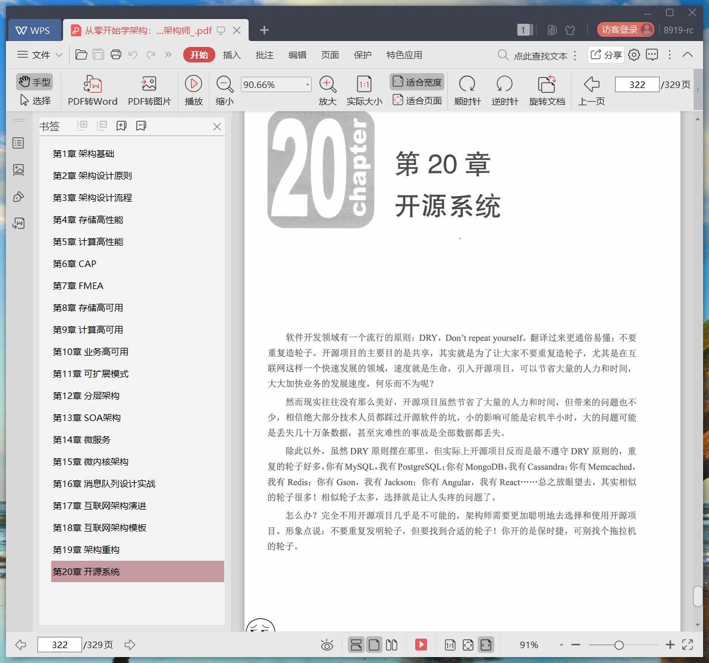Enable 适合宽度 fit width mode
Viewport: 709px width, 663px height.
click(x=418, y=82)
